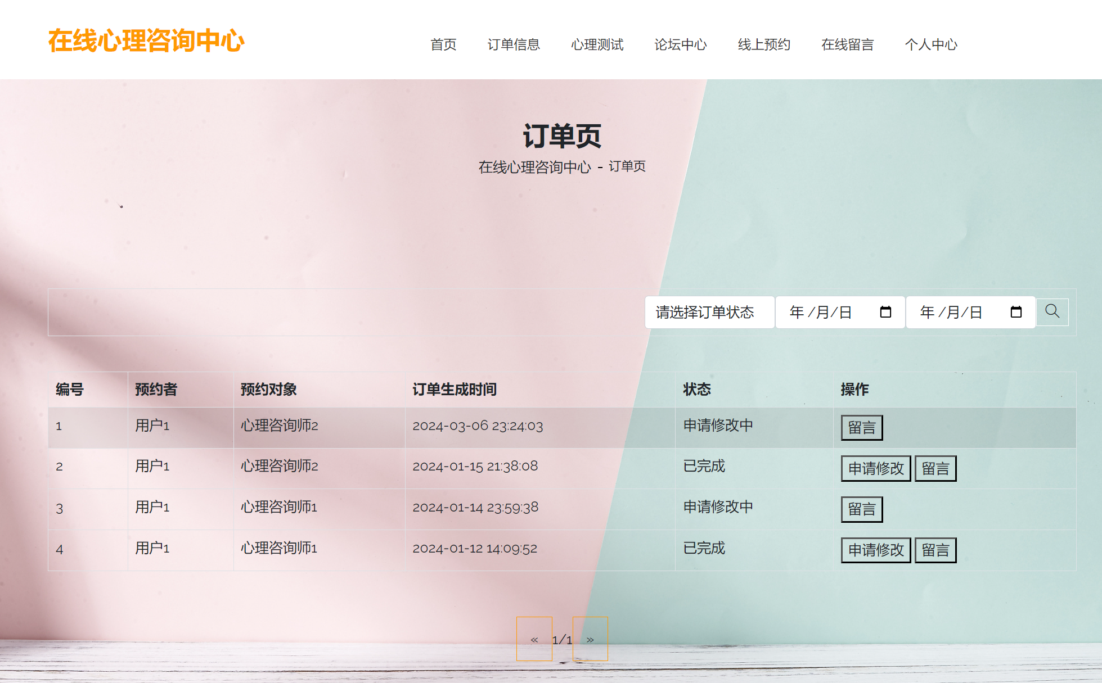The height and width of the screenshot is (683, 1102).
Task: Click 申请修改 button on order 4
Action: click(x=875, y=549)
